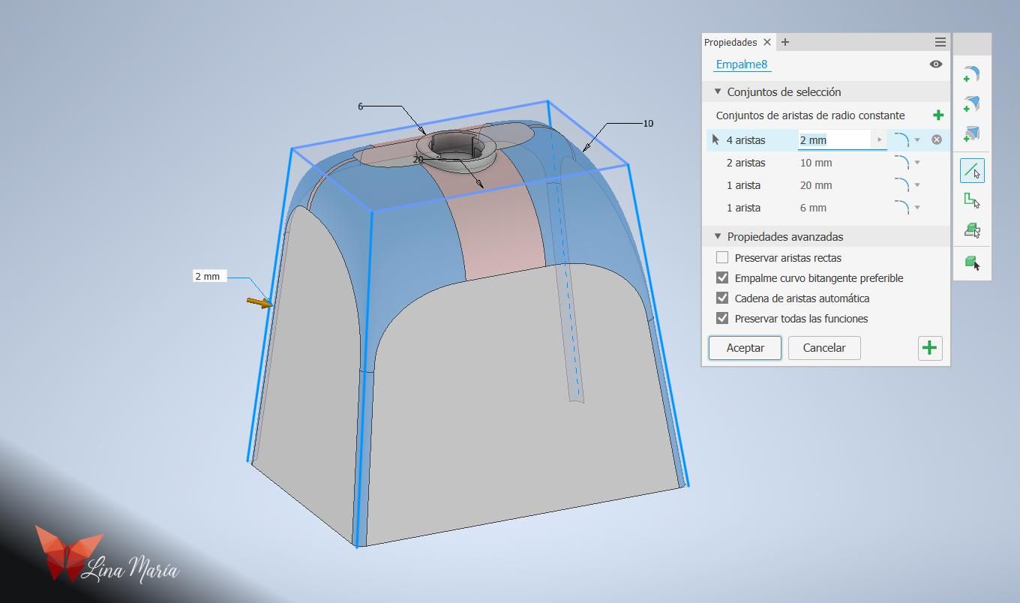Click the 2 mm radius input field
This screenshot has width=1020, height=603.
[x=833, y=139]
